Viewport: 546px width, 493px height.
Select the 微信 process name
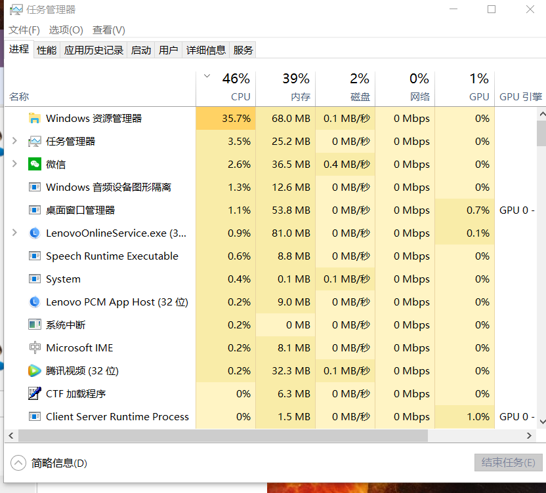(x=56, y=164)
